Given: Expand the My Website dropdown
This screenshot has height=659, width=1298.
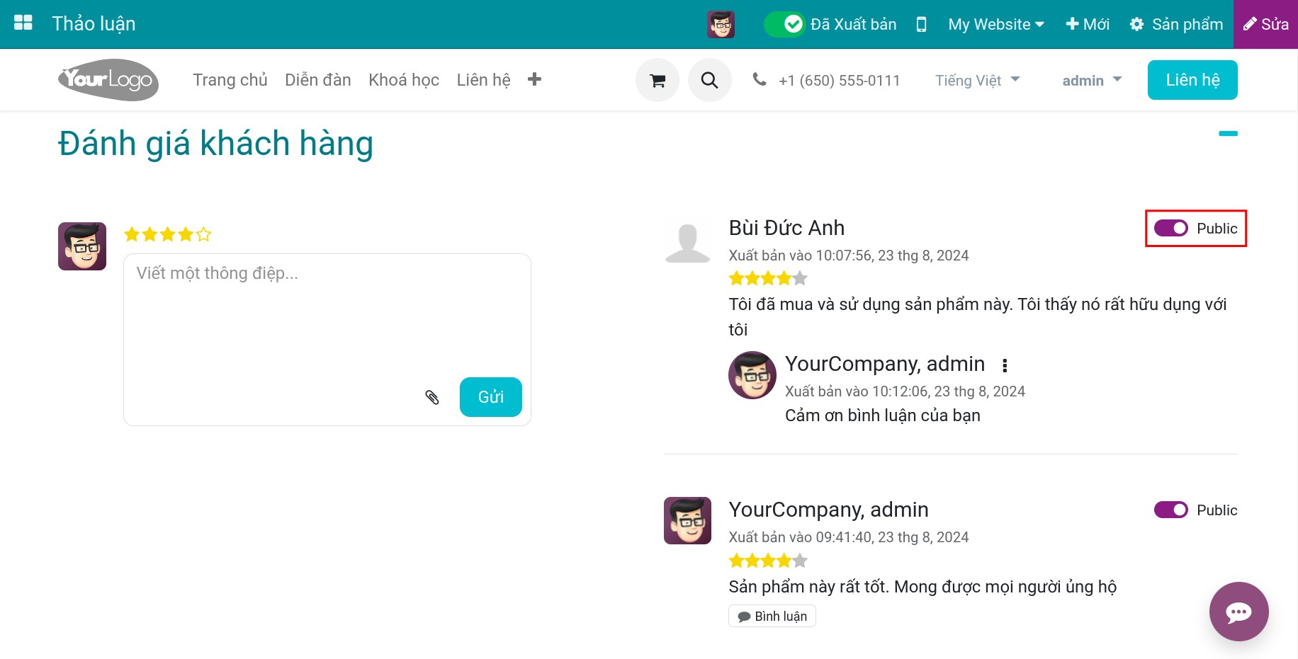Looking at the screenshot, I should click(996, 24).
